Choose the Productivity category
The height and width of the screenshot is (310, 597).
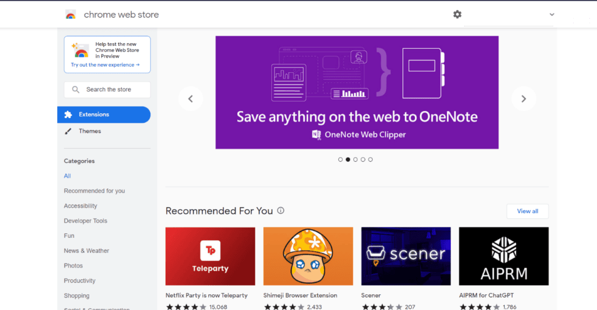coord(79,281)
